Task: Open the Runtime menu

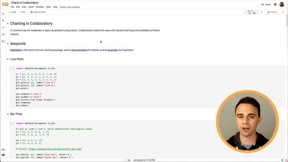Action: click(40, 7)
